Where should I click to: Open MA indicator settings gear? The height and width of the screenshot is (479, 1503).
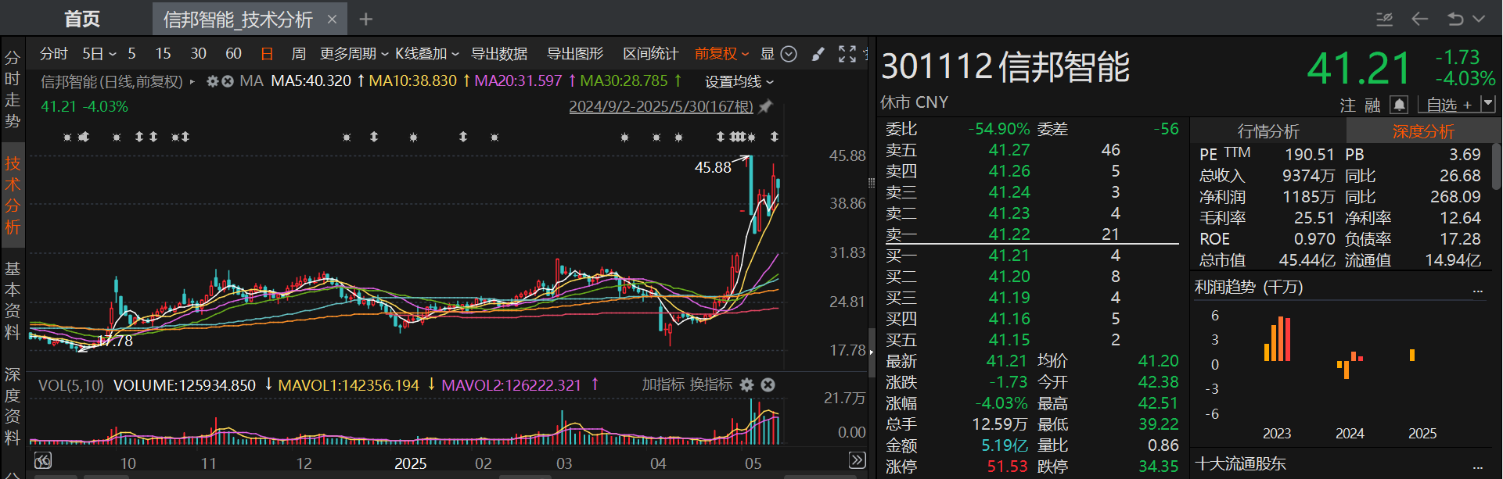click(212, 81)
